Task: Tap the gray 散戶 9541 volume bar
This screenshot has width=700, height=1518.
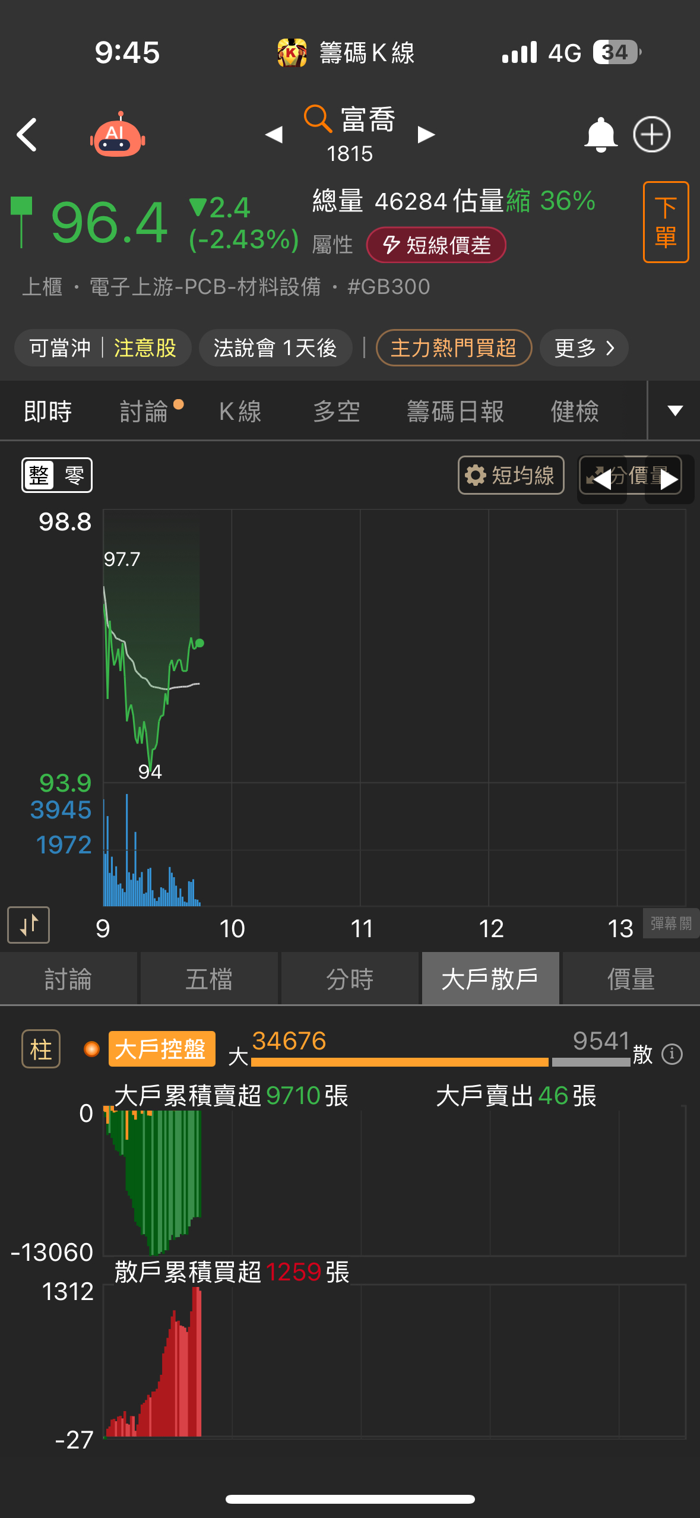Action: point(591,1062)
